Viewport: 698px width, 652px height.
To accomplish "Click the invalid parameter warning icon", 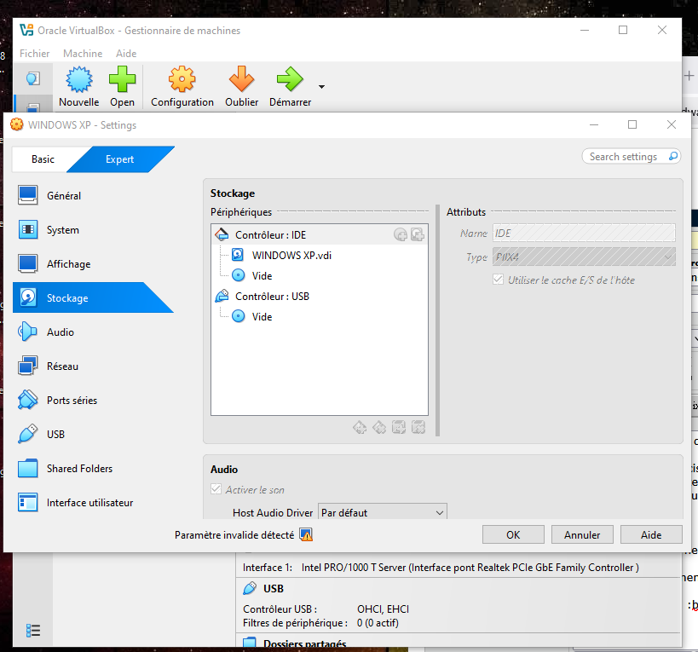I will 306,535.
